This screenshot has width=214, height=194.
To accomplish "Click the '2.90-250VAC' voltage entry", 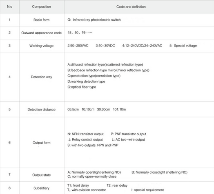I will [x=78, y=46].
